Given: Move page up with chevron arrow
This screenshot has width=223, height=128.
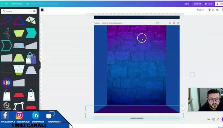Looking at the screenshot, I should tap(162, 23).
